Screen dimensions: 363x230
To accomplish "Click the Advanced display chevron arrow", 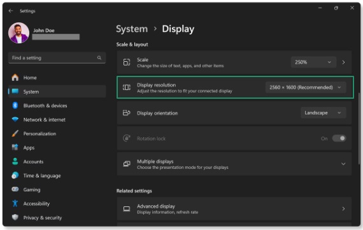I will pos(343,209).
